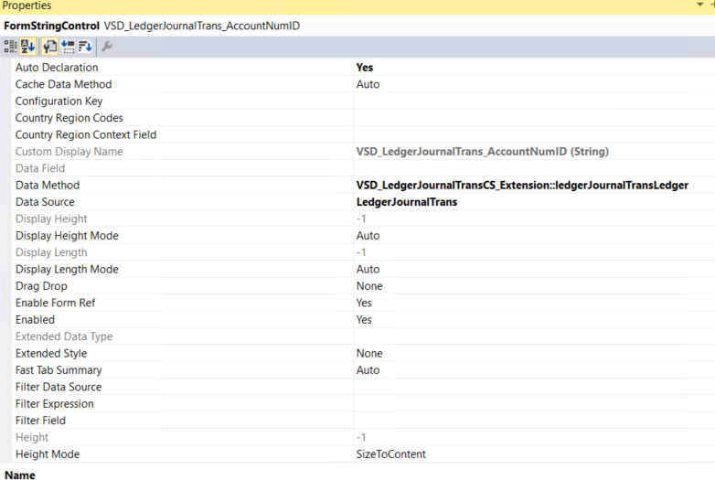Select the Custom Display Name property

(69, 152)
